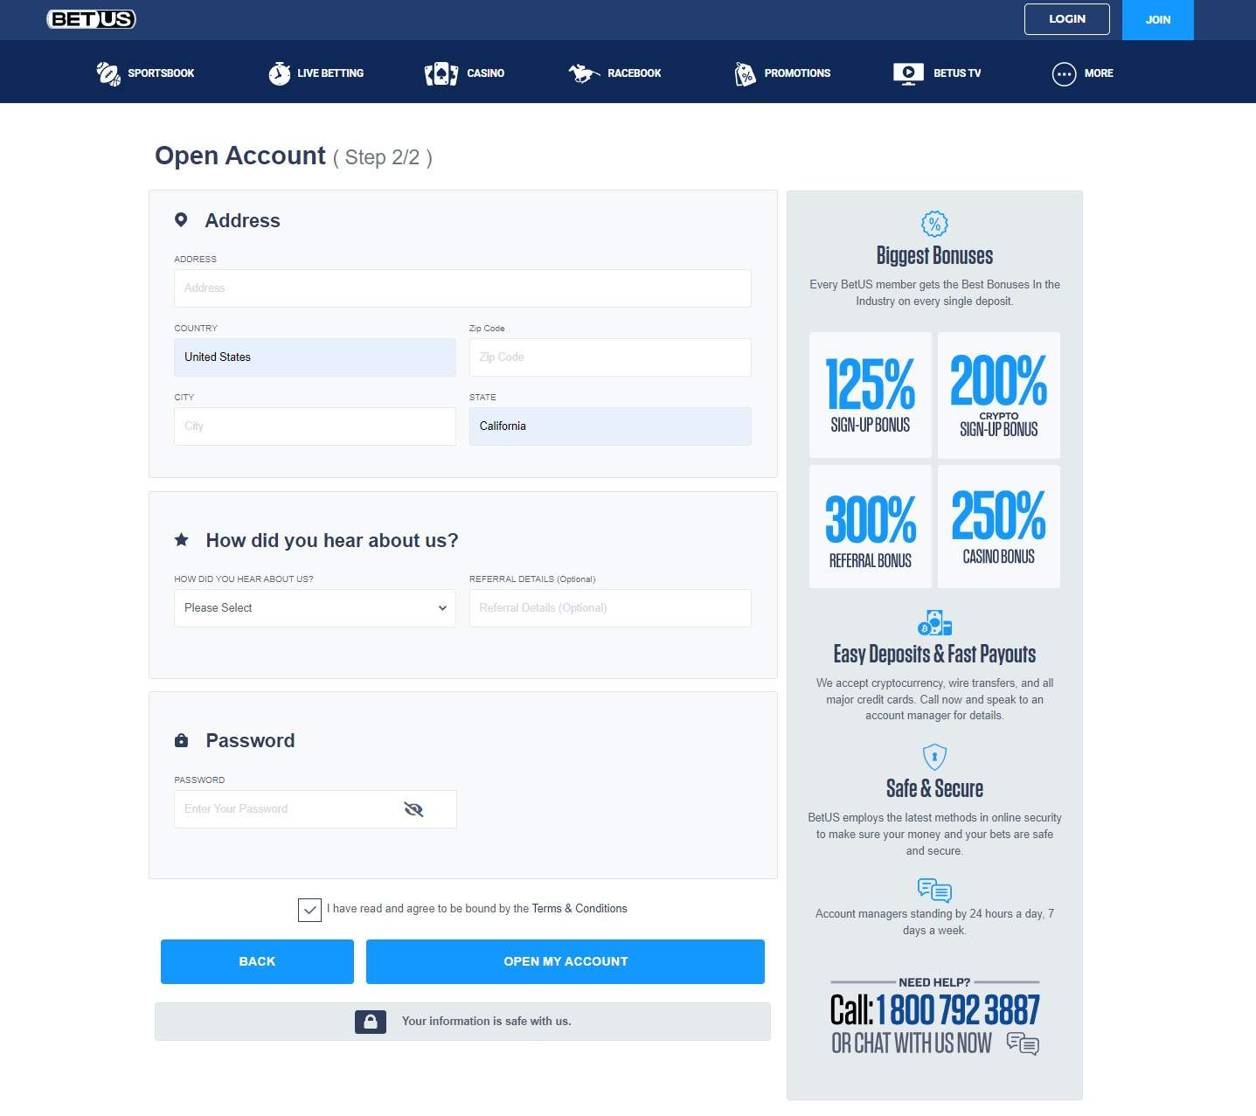This screenshot has height=1116, width=1256.
Task: Click the BetUS TV monitor icon
Action: click(908, 73)
